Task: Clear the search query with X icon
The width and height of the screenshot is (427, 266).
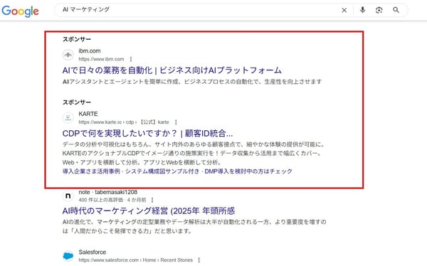Action: [x=344, y=10]
